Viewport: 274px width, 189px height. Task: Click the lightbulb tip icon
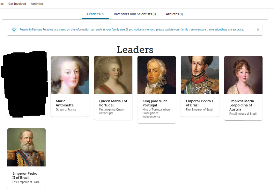click(14, 30)
